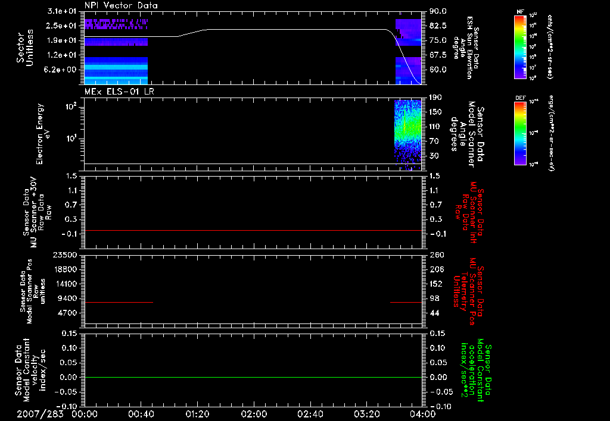The height and width of the screenshot is (421, 610).
Task: Click the "1.2e+01" sector tick value
Action: (x=62, y=55)
